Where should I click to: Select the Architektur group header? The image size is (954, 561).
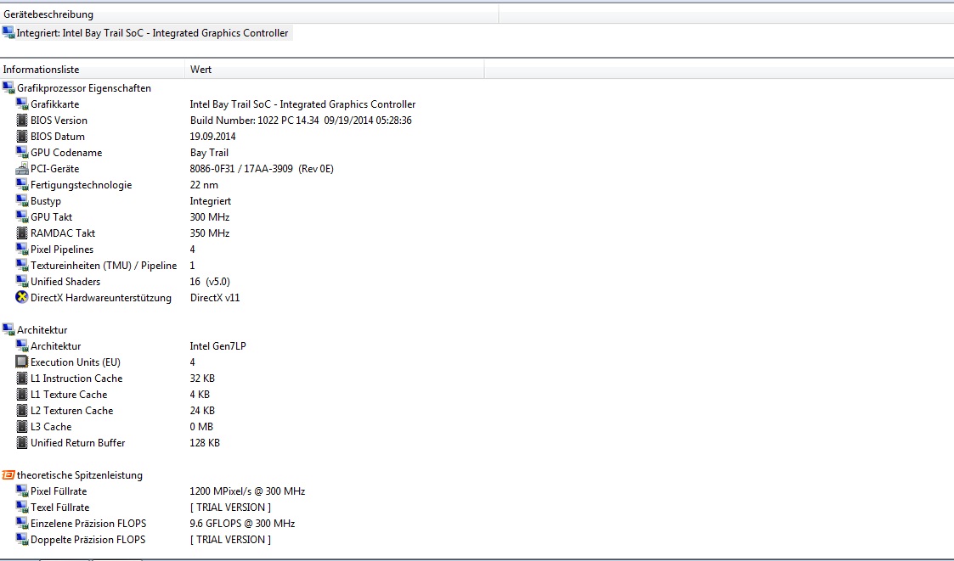pos(42,329)
